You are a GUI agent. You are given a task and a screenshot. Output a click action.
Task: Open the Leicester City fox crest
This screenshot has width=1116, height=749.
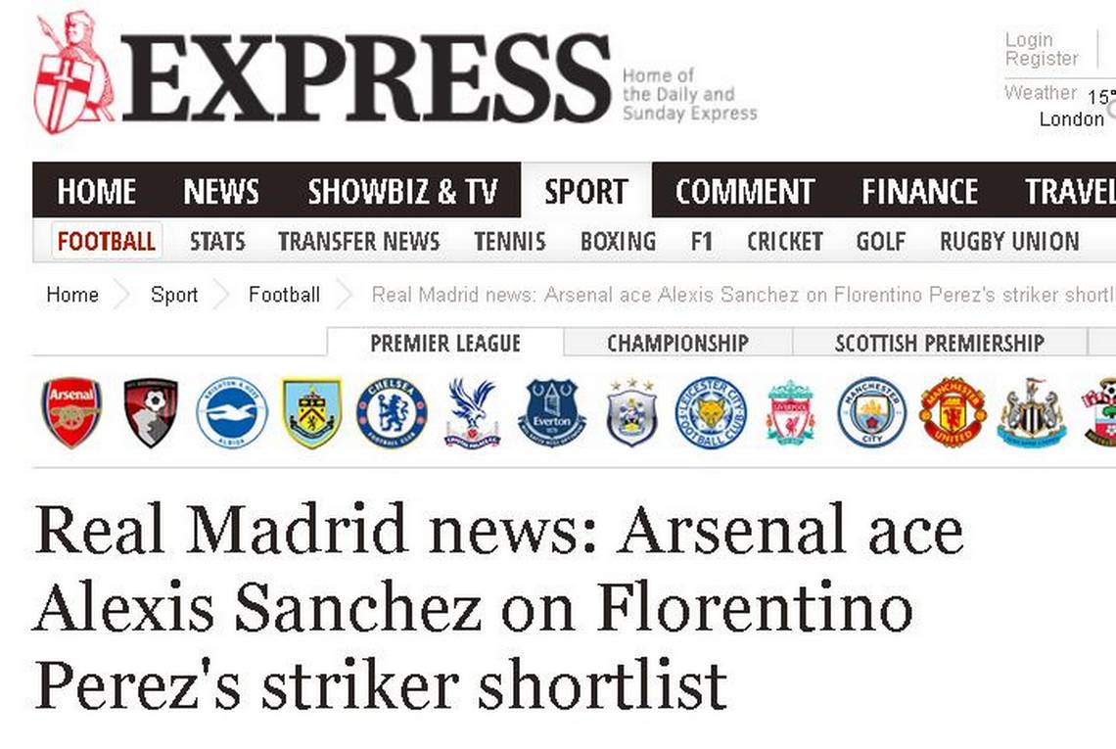point(711,413)
